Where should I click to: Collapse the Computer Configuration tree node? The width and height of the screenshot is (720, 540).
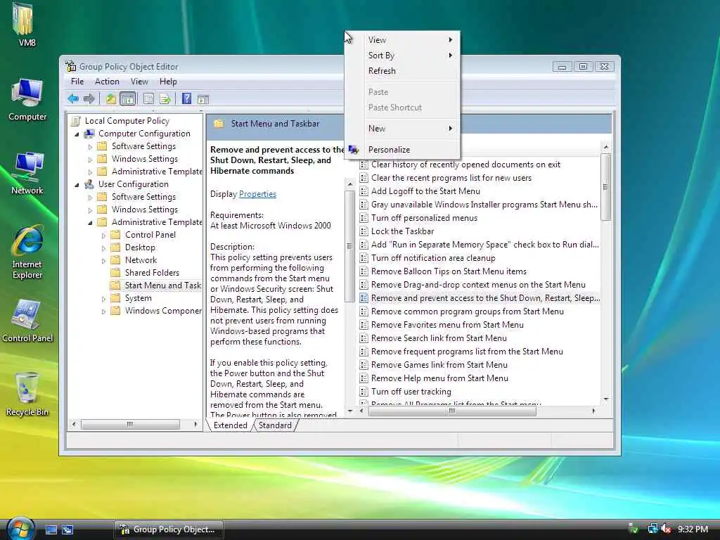(x=77, y=134)
